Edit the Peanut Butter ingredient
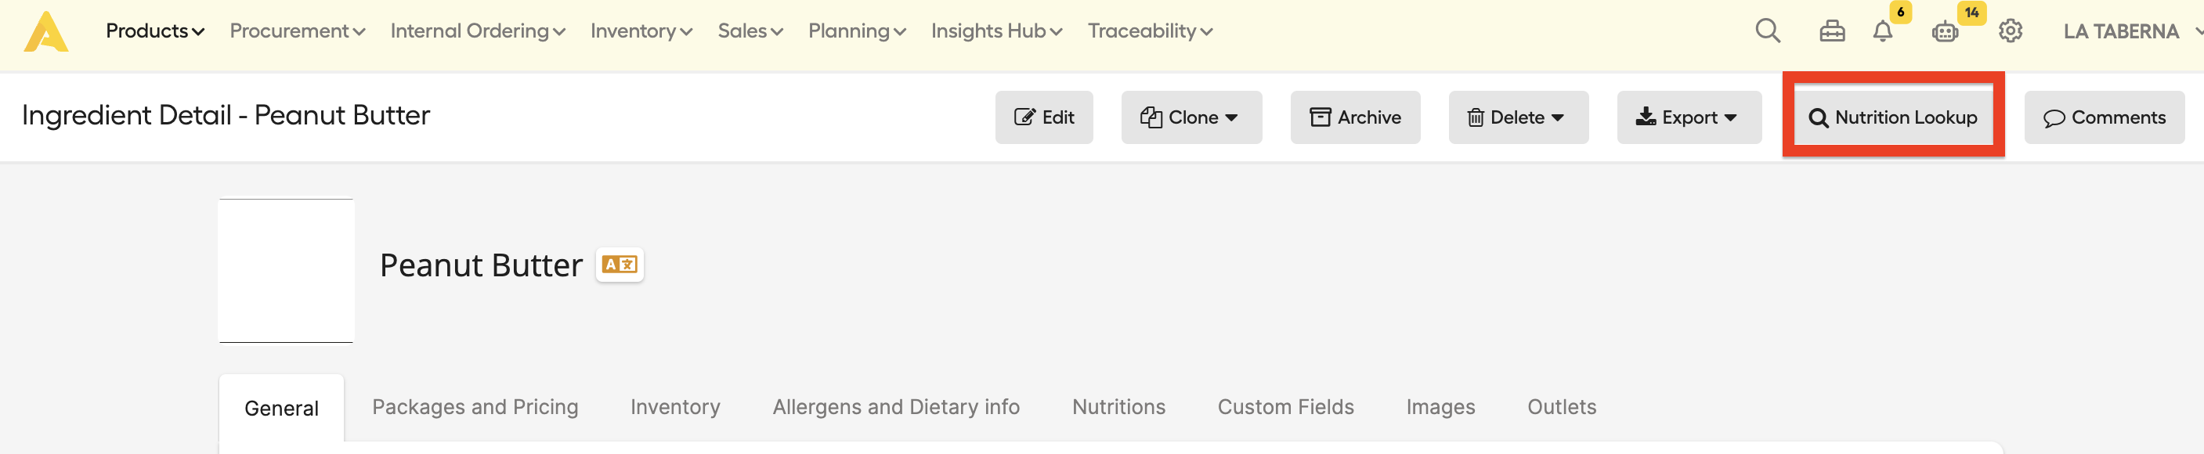 point(1044,117)
